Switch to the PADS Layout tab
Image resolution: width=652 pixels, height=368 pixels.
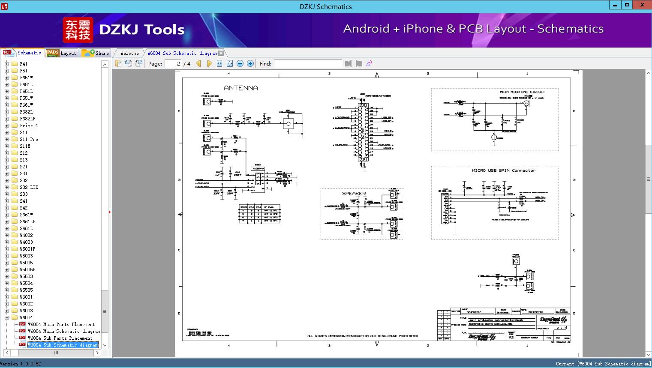pyautogui.click(x=62, y=53)
